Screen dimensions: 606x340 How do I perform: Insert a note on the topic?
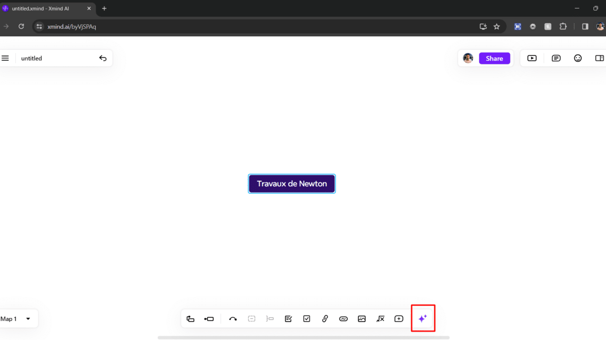click(288, 319)
